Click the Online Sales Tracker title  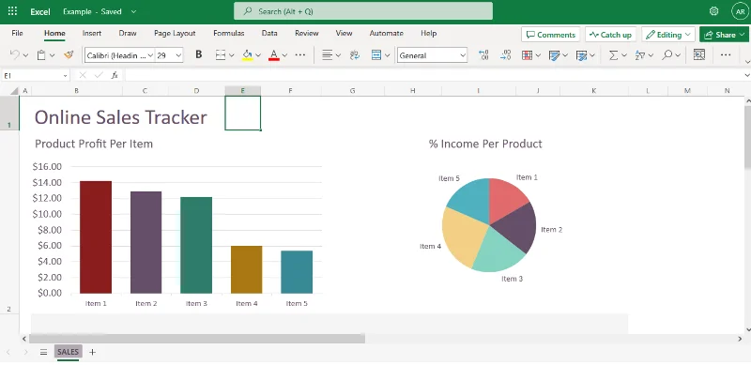121,117
